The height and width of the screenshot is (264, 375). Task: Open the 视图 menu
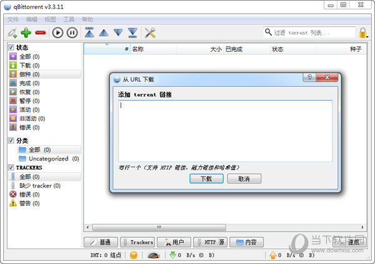[x=50, y=19]
